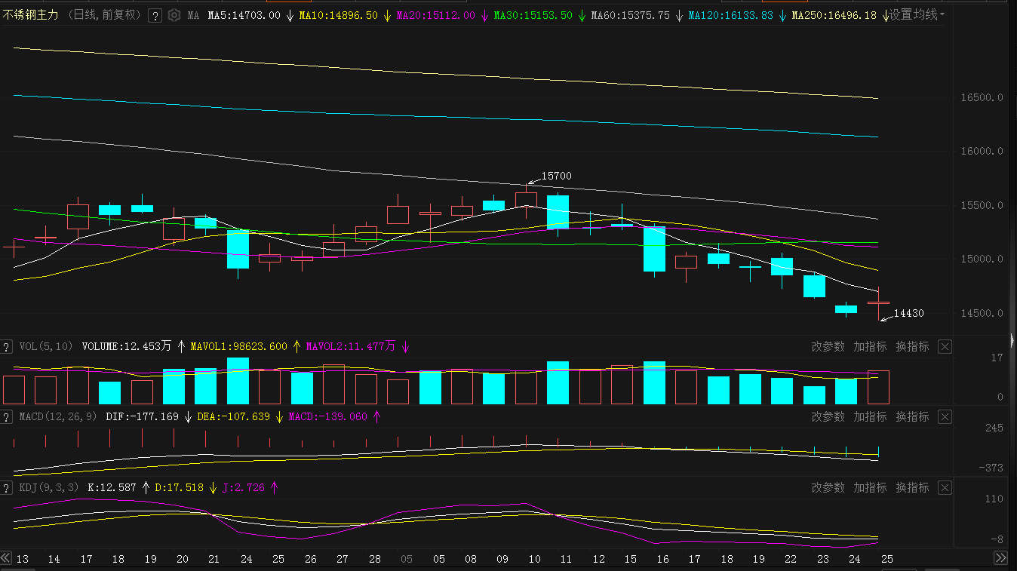Image resolution: width=1017 pixels, height=571 pixels.
Task: Click the DIF:-177.169 reading
Action: coord(143,417)
